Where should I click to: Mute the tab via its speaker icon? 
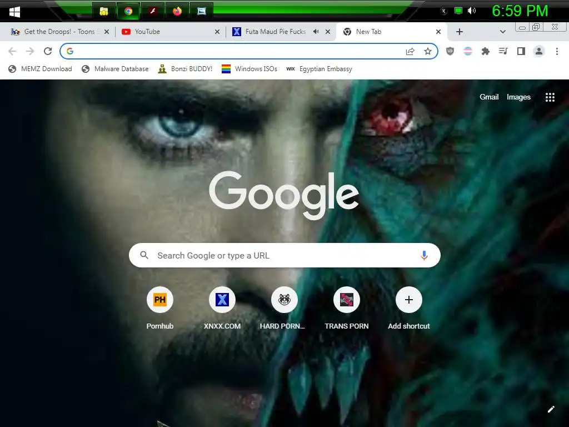[x=316, y=32]
